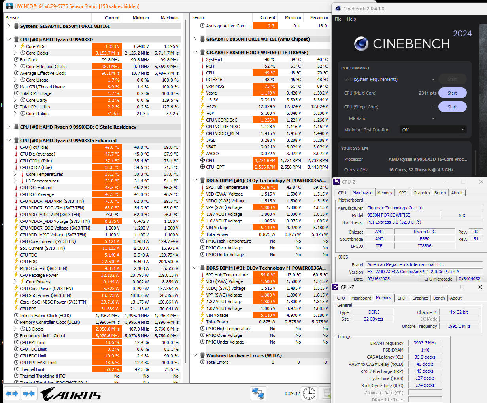Expand the GIGABYTE B850M (AMD Chipset) section
Screen dimensions: 487x403
pos(195,39)
